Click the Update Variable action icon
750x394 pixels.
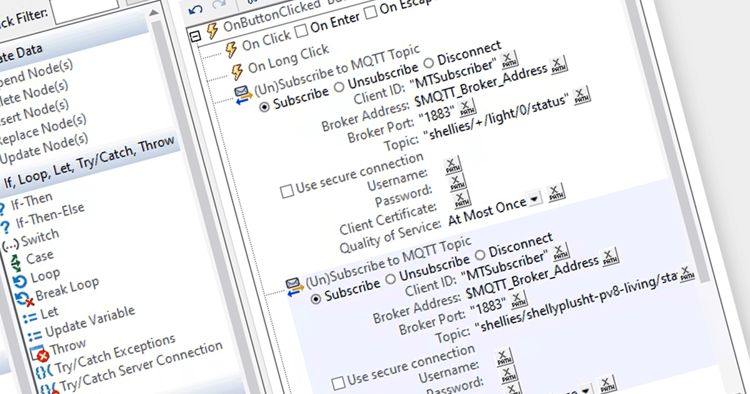coord(35,336)
